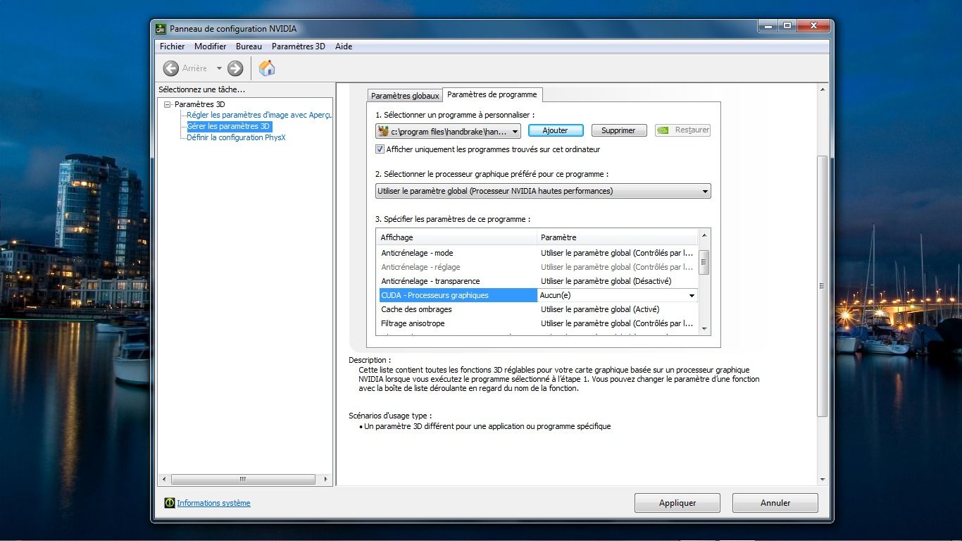Screen dimensions: 962x541
Task: Click Filtrage anisotrope setting value
Action: tap(617, 323)
